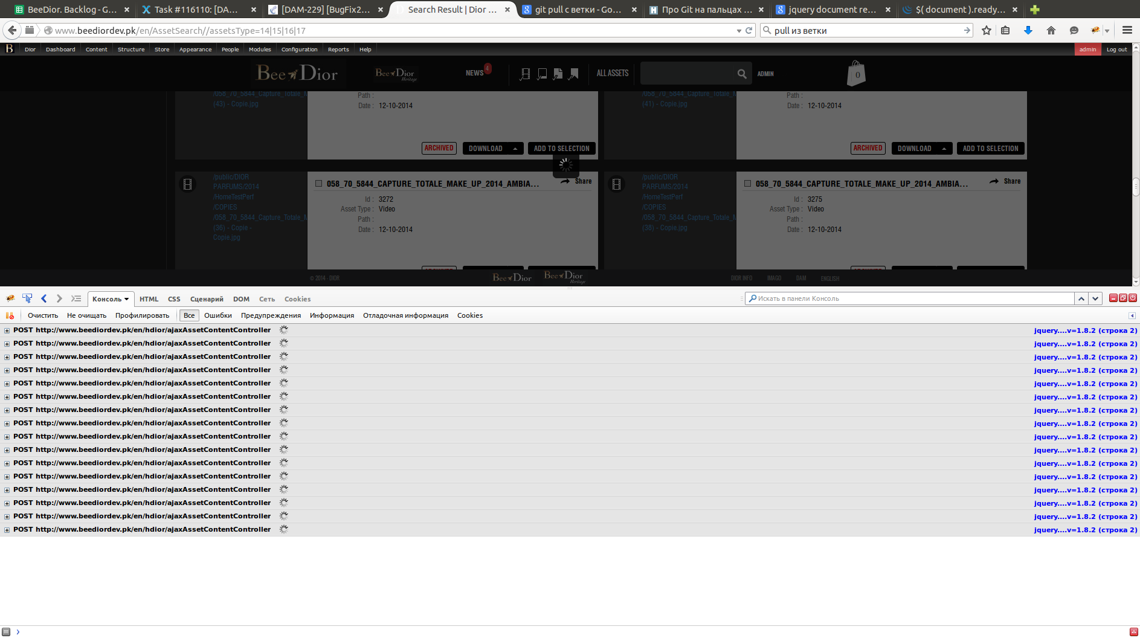Click the Drupal B logo in admin bar

pos(9,49)
